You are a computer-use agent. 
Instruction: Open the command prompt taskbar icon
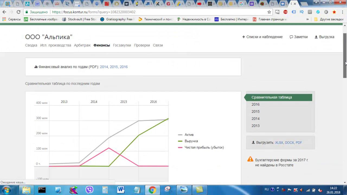pos(42,190)
